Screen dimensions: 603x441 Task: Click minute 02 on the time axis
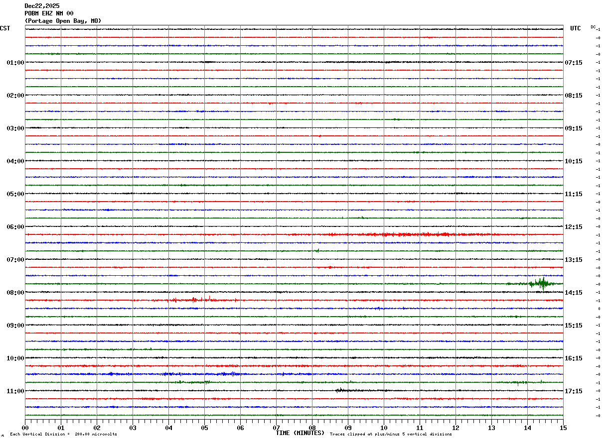pos(97,428)
